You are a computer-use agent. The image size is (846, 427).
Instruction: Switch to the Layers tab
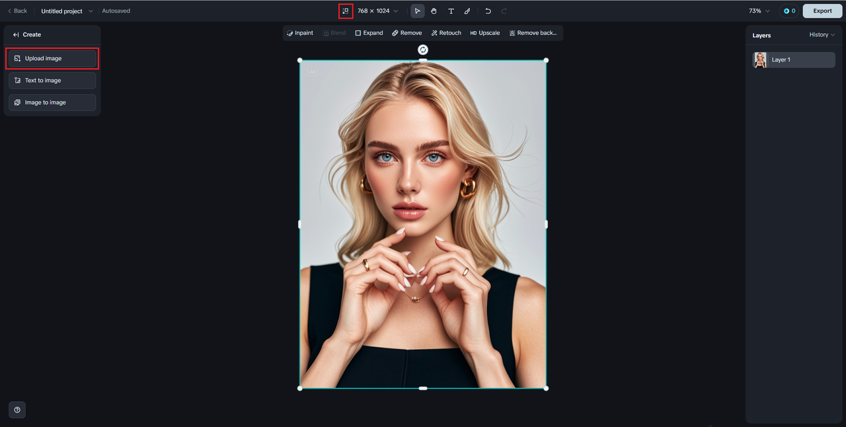(x=761, y=35)
